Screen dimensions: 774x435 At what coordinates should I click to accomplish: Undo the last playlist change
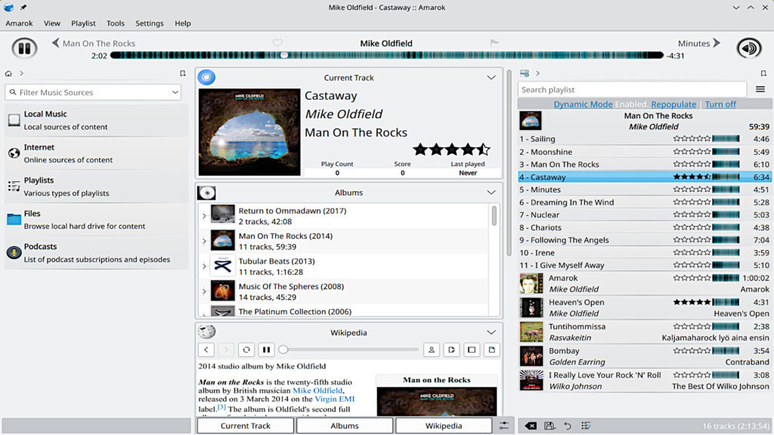pyautogui.click(x=568, y=426)
